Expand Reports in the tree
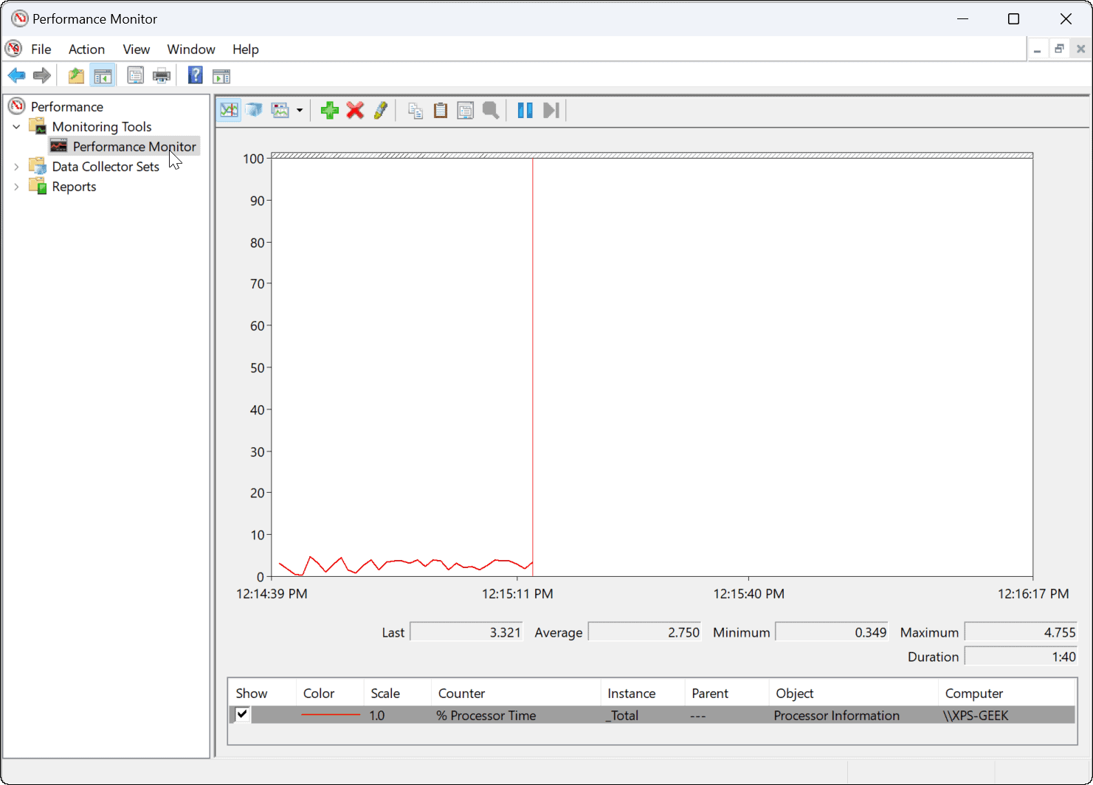 pos(16,186)
